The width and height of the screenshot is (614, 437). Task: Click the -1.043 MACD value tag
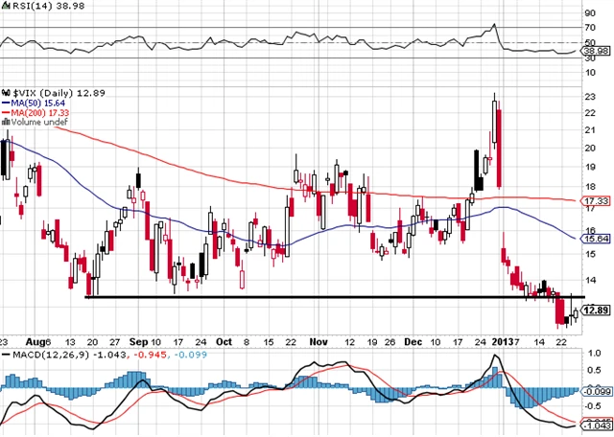(597, 425)
